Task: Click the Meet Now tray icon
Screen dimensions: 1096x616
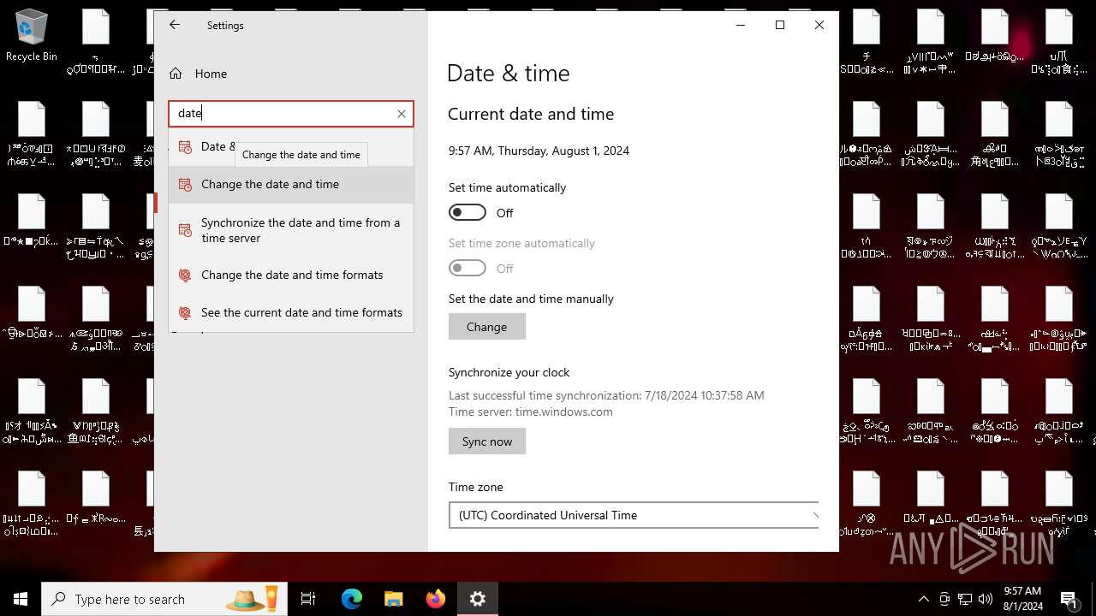Action: tap(944, 599)
